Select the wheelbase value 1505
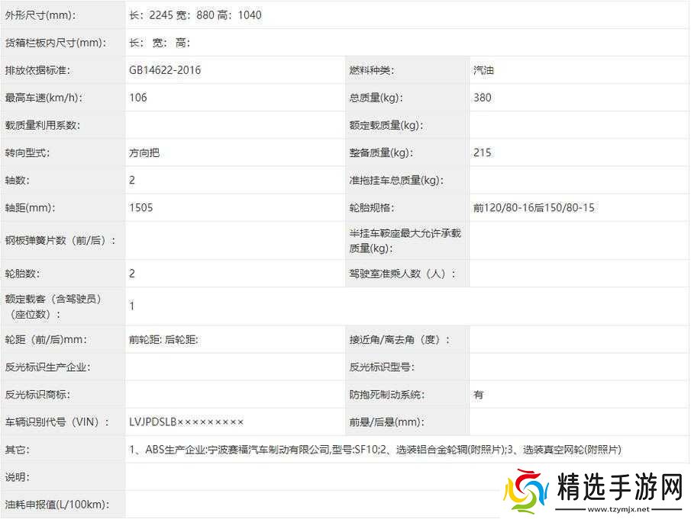This screenshot has width=691, height=519. pos(140,207)
